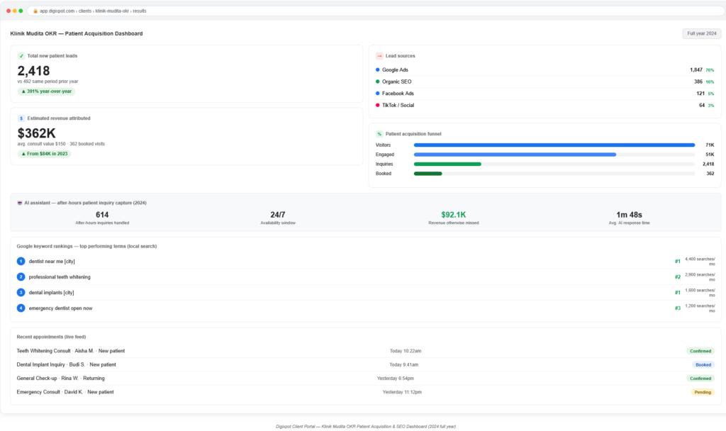Click the number 1 rank badge for dentist near me

click(x=21, y=261)
